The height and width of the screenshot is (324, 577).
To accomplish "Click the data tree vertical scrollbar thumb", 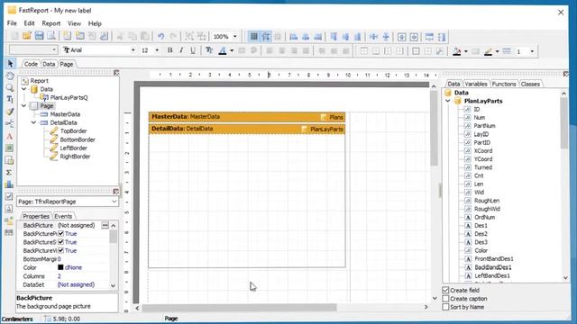I will (x=564, y=123).
